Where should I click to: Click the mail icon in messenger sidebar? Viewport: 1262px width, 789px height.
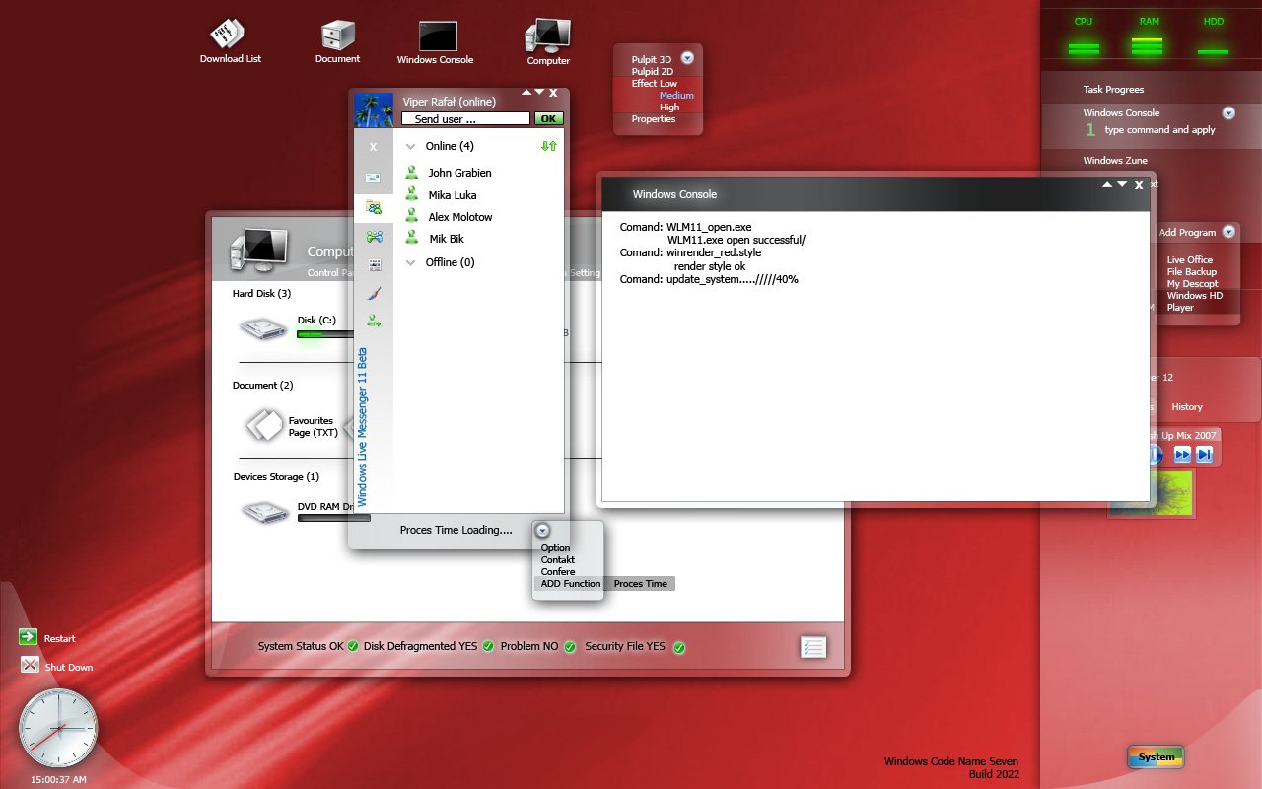click(373, 178)
